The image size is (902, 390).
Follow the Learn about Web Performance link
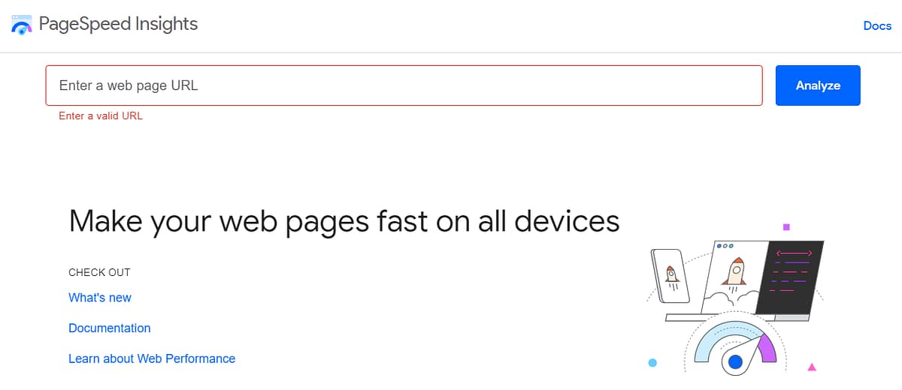coord(152,358)
